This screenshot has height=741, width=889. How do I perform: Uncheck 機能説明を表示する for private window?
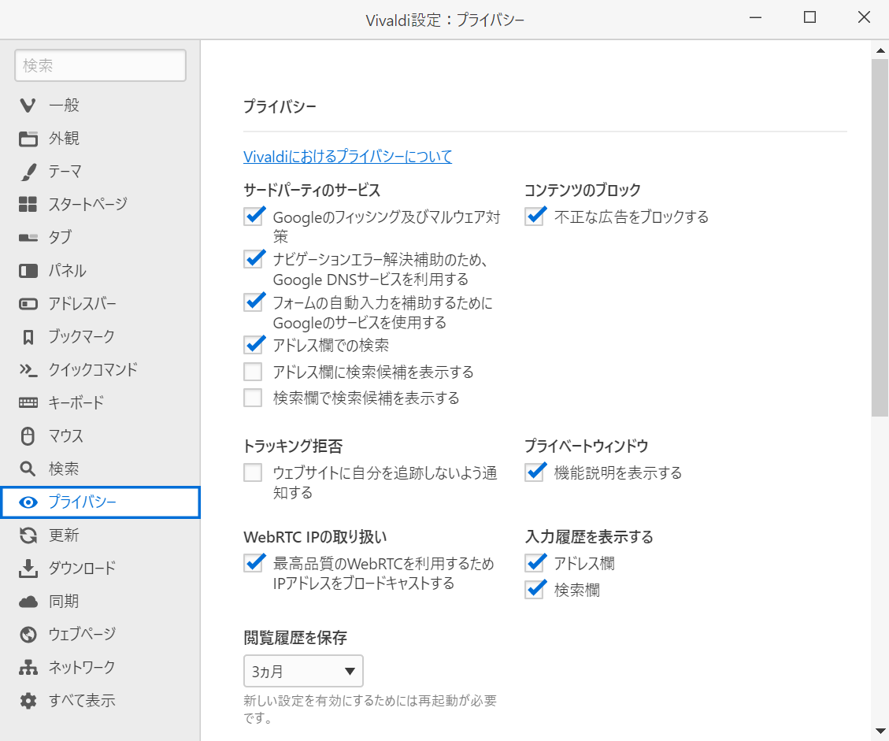[x=534, y=472]
